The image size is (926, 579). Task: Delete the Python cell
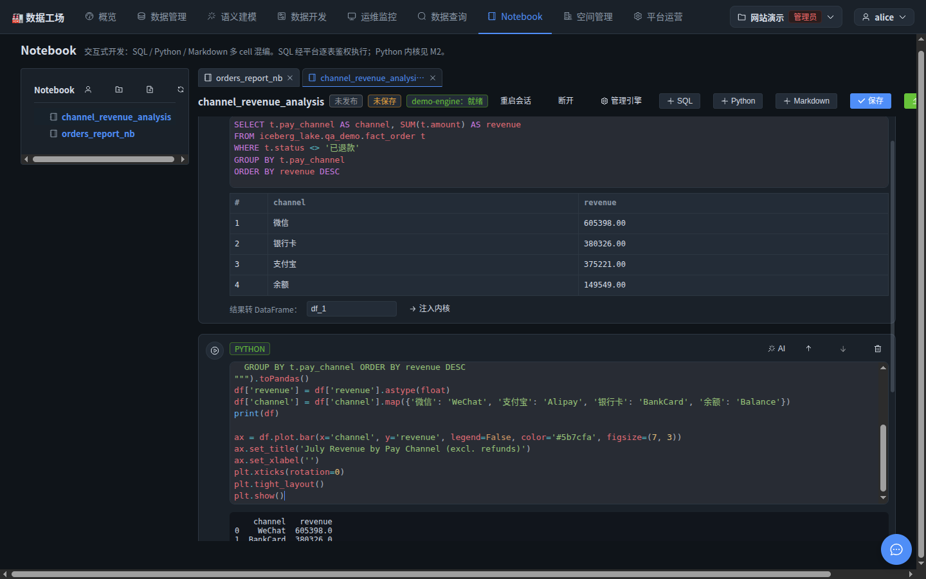878,349
